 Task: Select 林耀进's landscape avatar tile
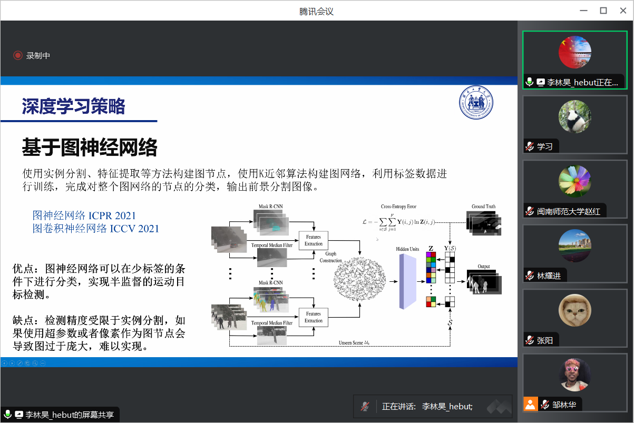click(574, 245)
